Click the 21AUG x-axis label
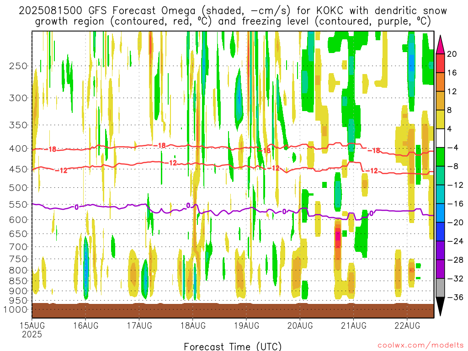This screenshot has width=468, height=351. (354, 325)
